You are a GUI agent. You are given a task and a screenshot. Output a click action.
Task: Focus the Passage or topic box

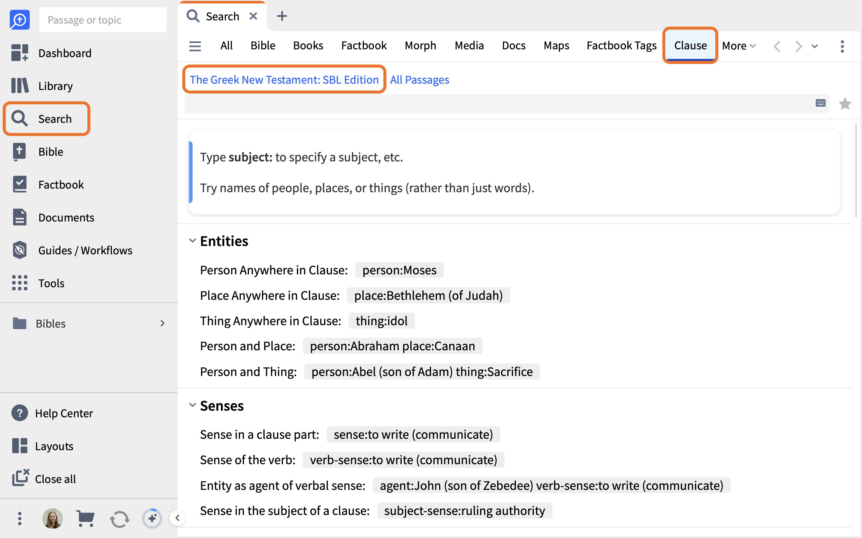click(x=103, y=19)
